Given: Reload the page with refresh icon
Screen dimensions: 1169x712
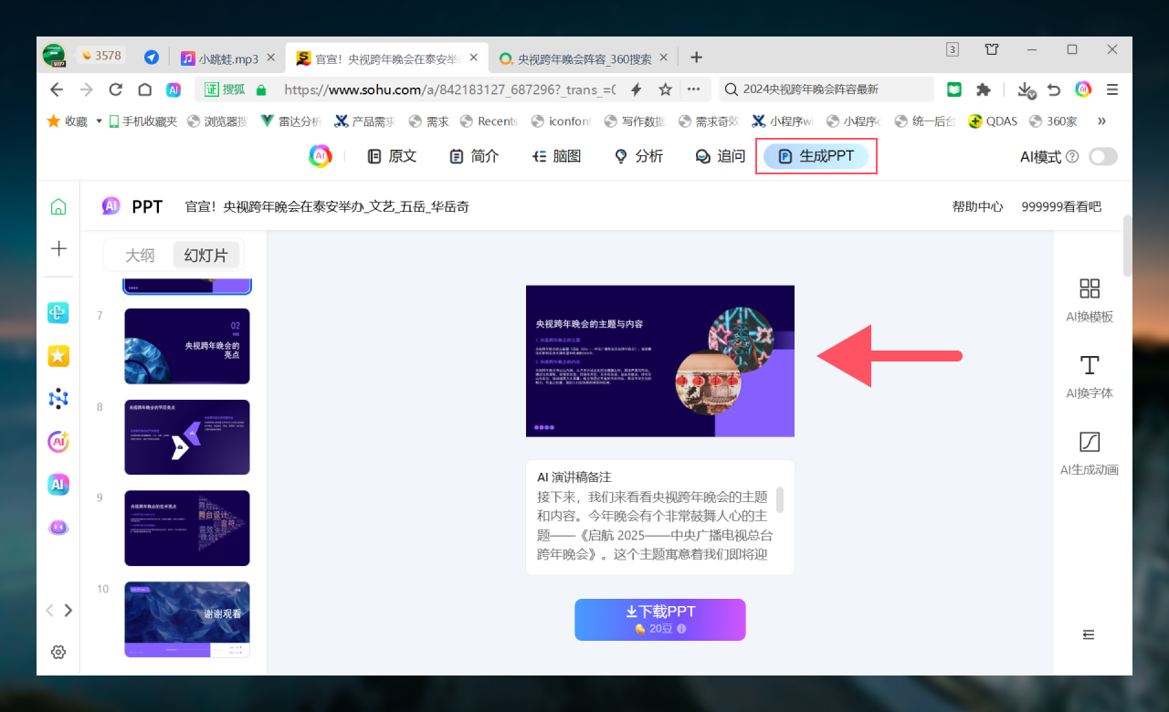Looking at the screenshot, I should (115, 89).
